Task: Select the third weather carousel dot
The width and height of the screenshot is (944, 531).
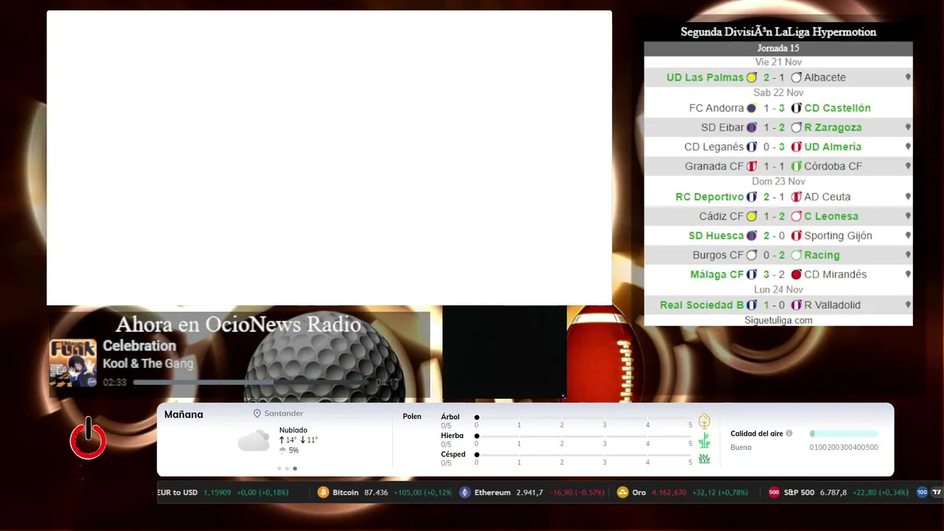Action: tap(295, 468)
